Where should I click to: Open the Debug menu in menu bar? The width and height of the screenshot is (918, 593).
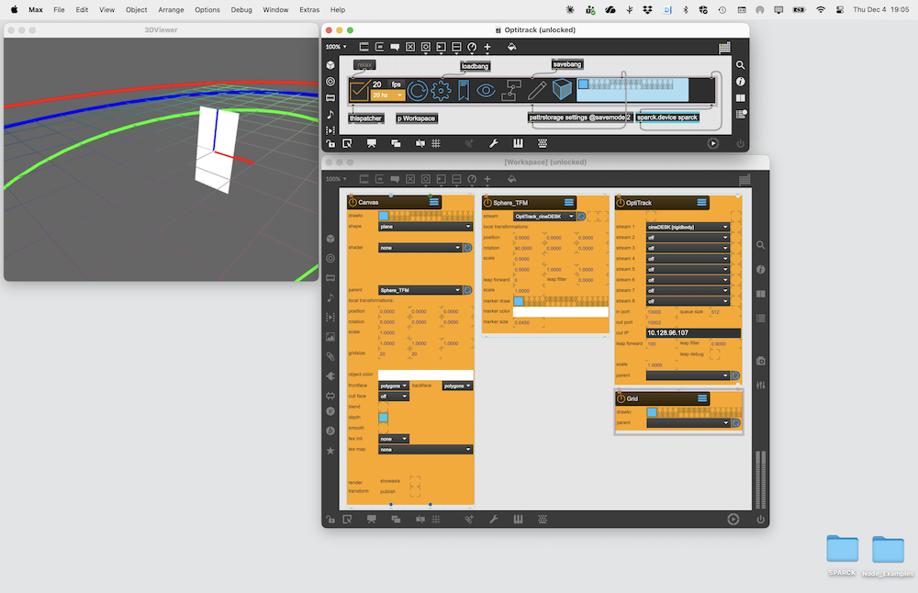(x=241, y=9)
